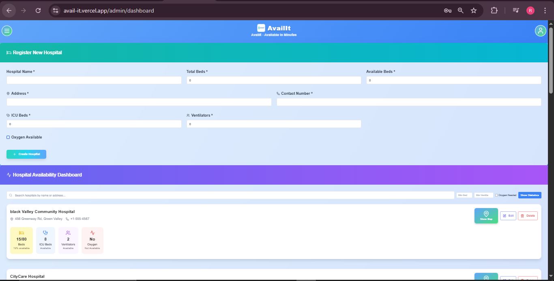Screen dimensions: 554x281
Task: Click 'black Valley Community Hospital' title
Action: (x=42, y=212)
